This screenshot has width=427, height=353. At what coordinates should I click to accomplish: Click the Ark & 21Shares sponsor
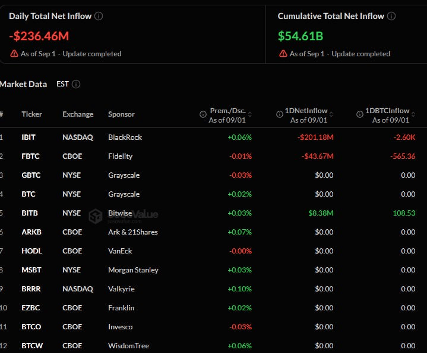pyautogui.click(x=133, y=232)
